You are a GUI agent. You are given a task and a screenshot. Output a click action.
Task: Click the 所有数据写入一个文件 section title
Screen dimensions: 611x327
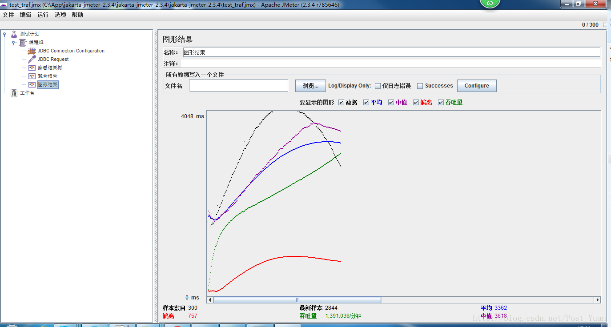[x=195, y=75]
